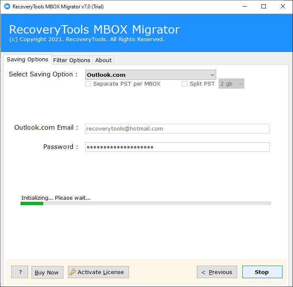Click the Select Saving Option label
The height and width of the screenshot is (287, 293).
click(43, 74)
